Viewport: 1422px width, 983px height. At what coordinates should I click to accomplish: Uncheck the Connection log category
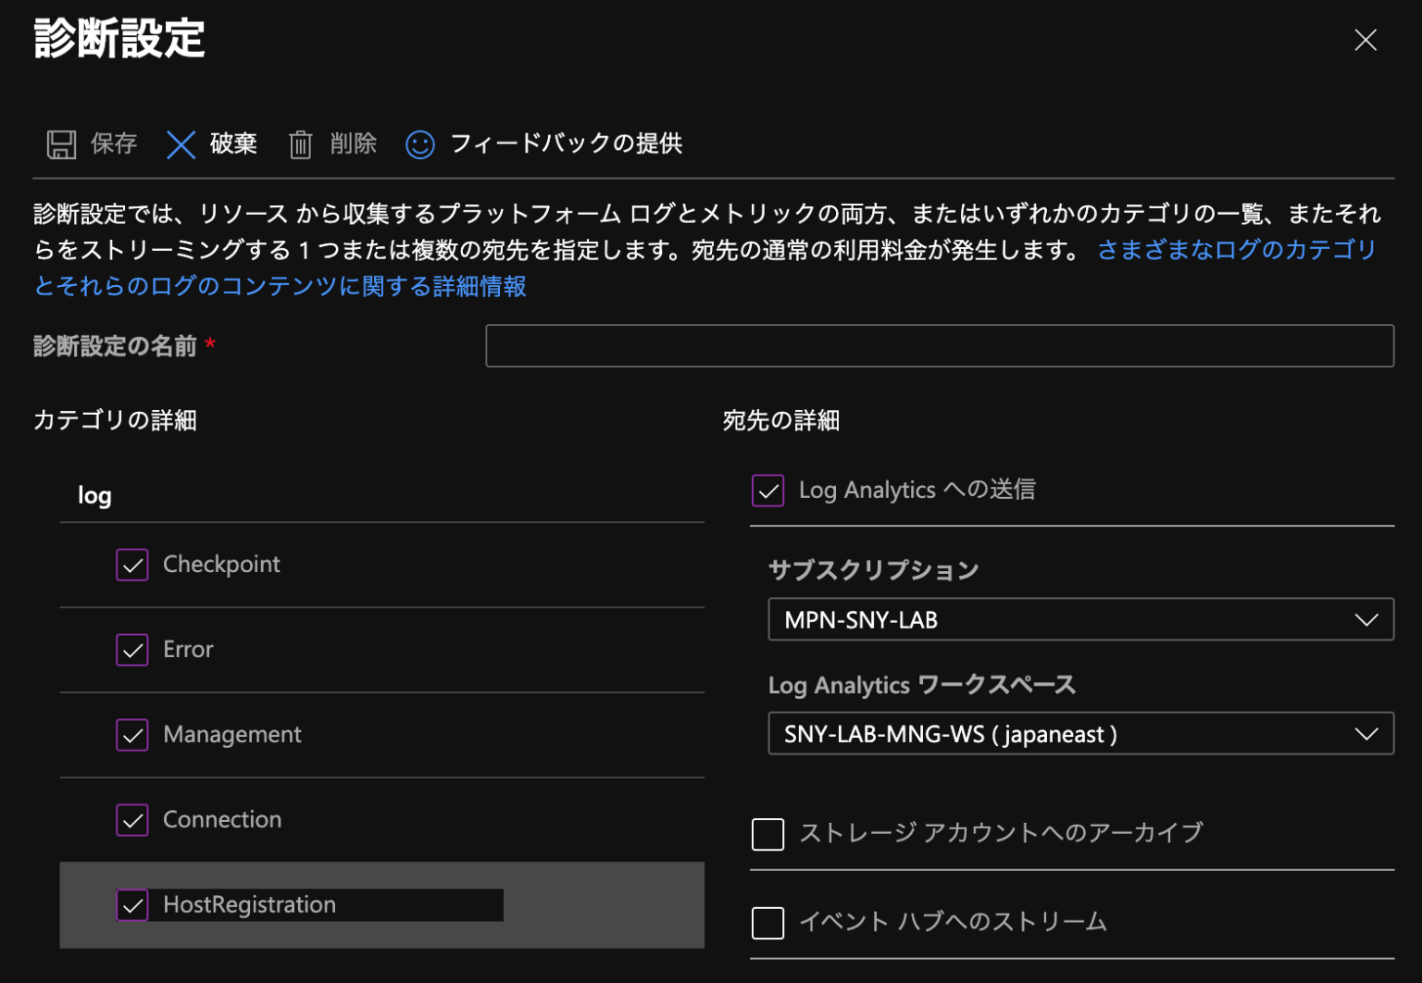(131, 819)
